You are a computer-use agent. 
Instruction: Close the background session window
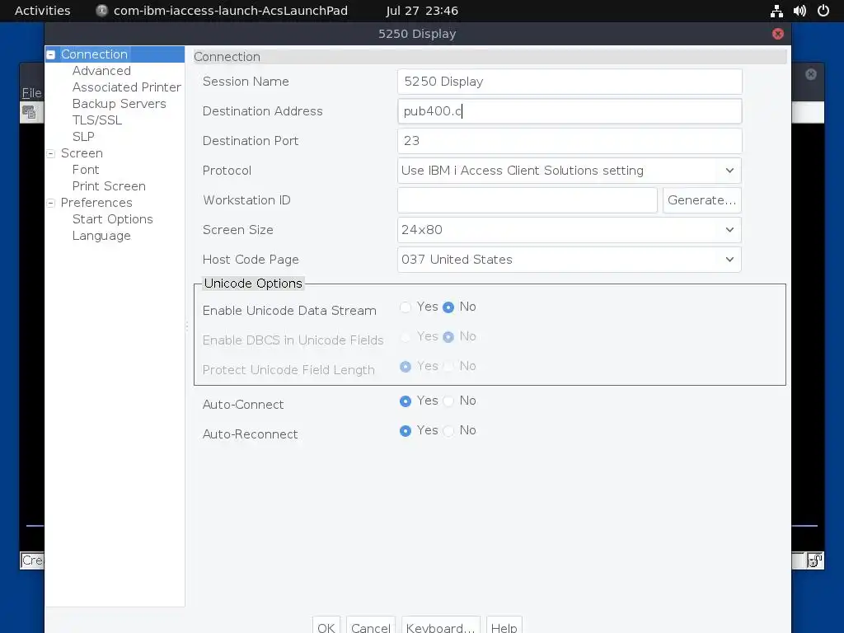pos(811,74)
